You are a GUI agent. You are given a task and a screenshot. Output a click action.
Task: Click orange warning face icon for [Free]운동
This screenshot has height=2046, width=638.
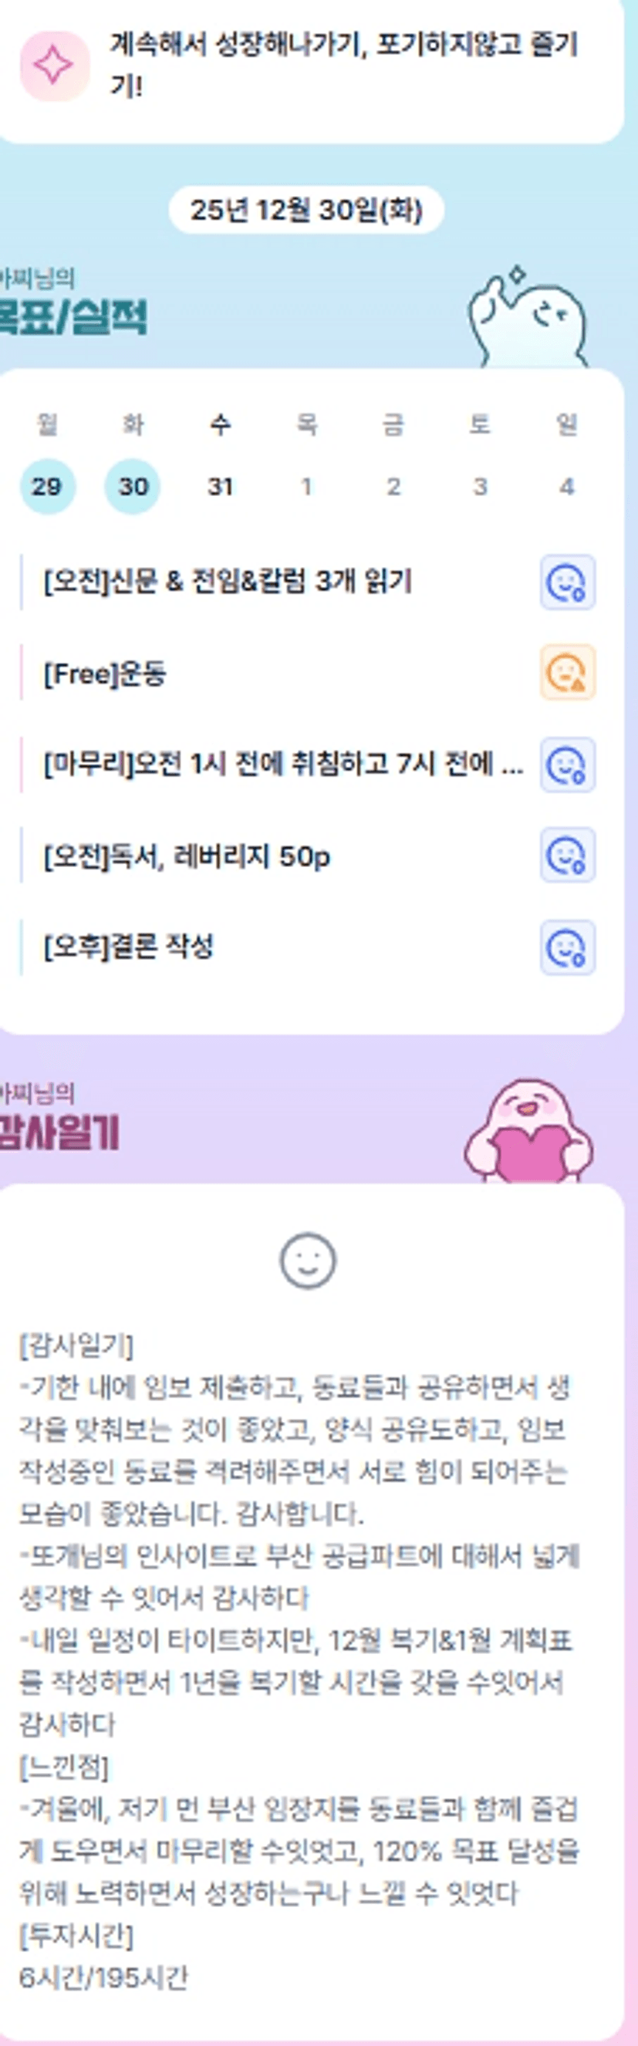(567, 673)
